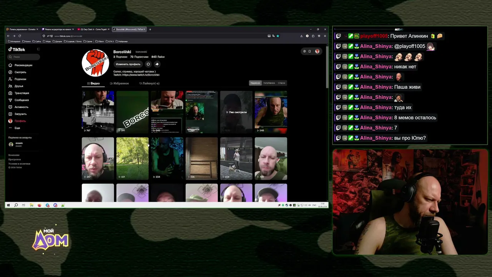Open the Игры bookmarks folder

click(x=47, y=41)
